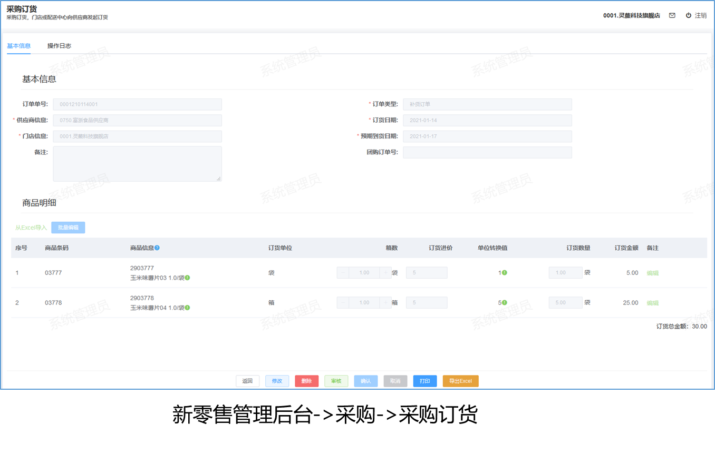The image size is (715, 454).
Task: Click the 0001.灵藤科技旗舰店 store name in header
Action: 632,15
